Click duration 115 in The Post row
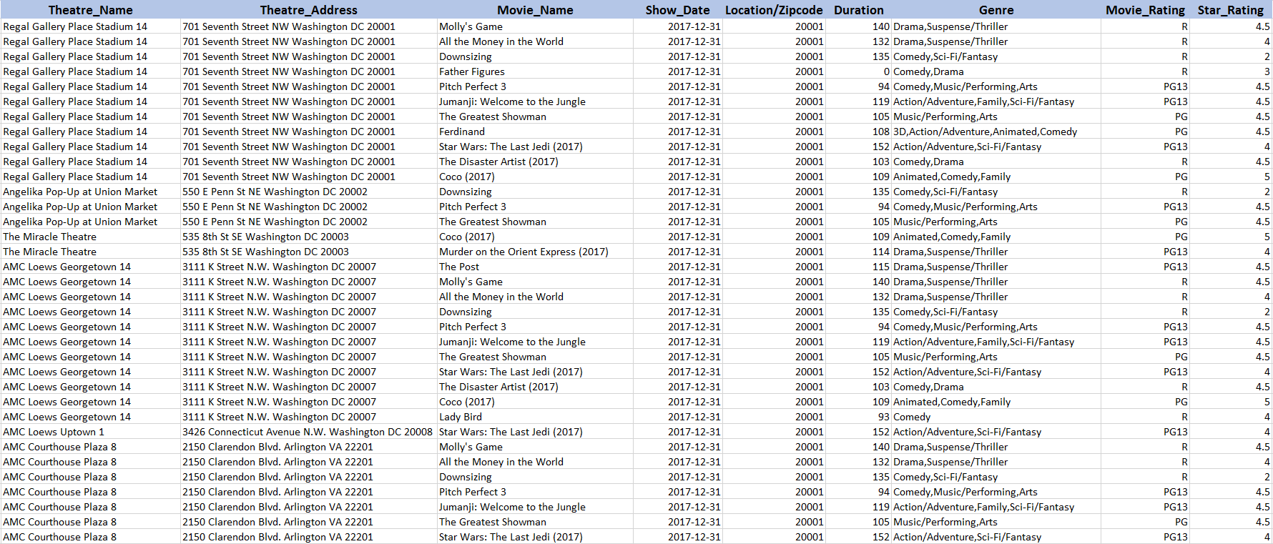The width and height of the screenshot is (1273, 544). (858, 267)
